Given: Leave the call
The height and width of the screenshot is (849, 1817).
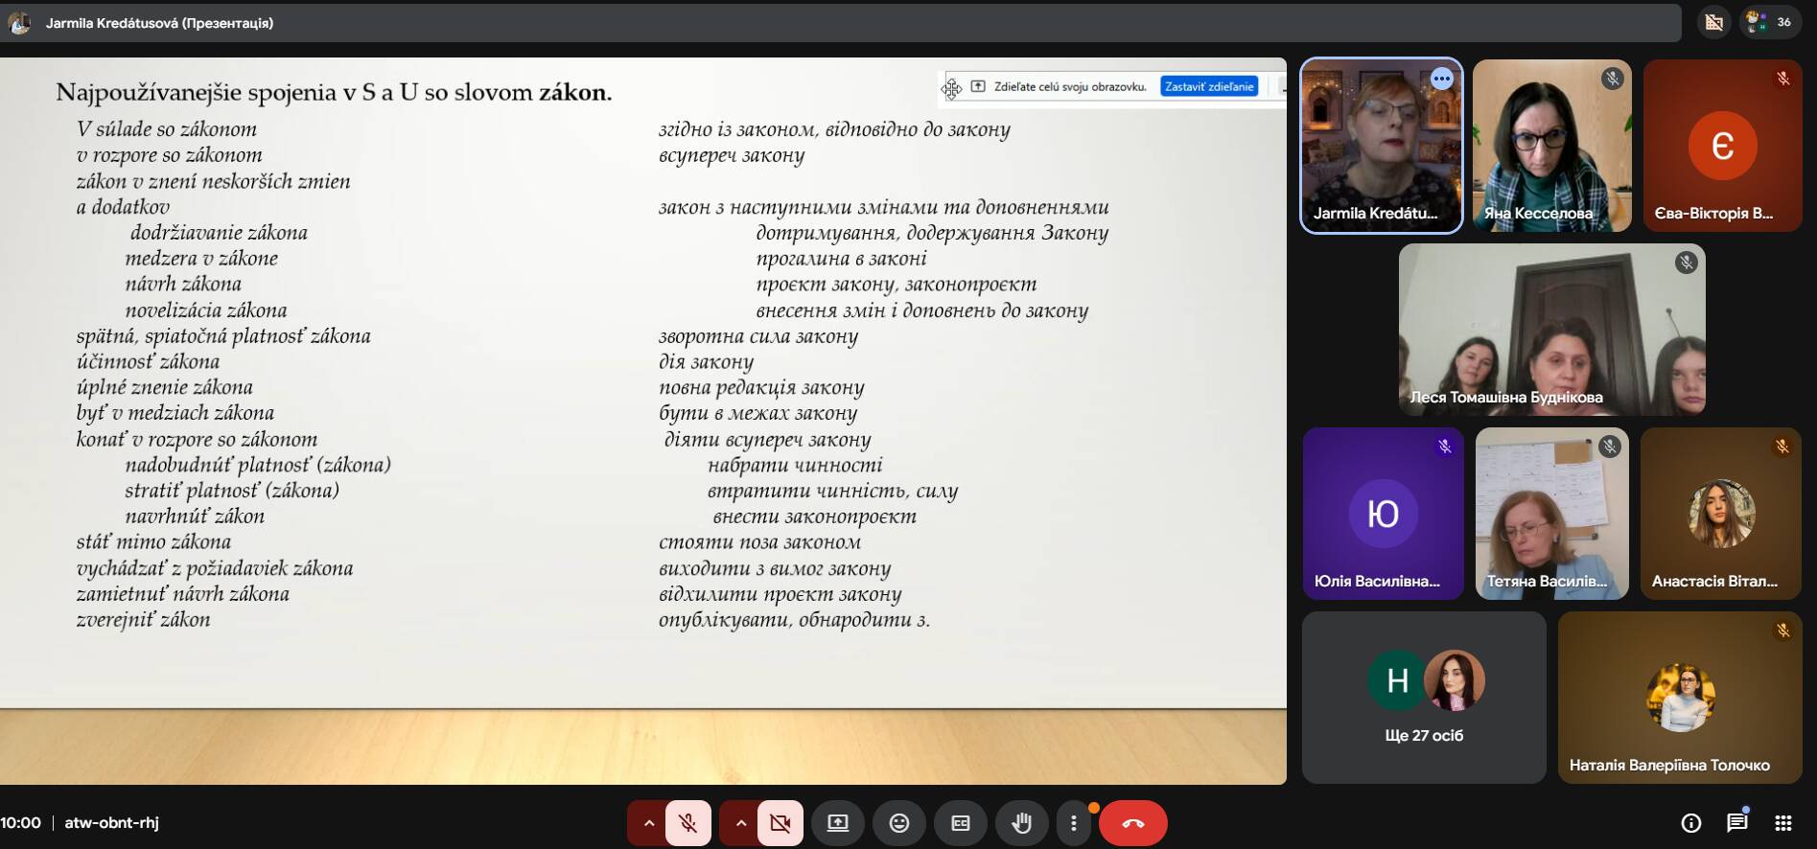Looking at the screenshot, I should (1132, 823).
